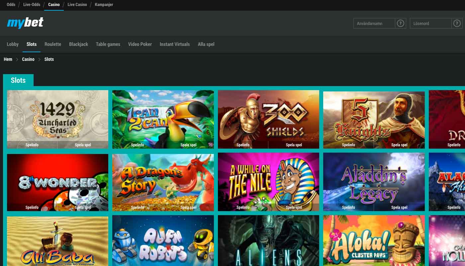Focus the Lösenord input field
This screenshot has height=266, width=465.
(x=431, y=23)
